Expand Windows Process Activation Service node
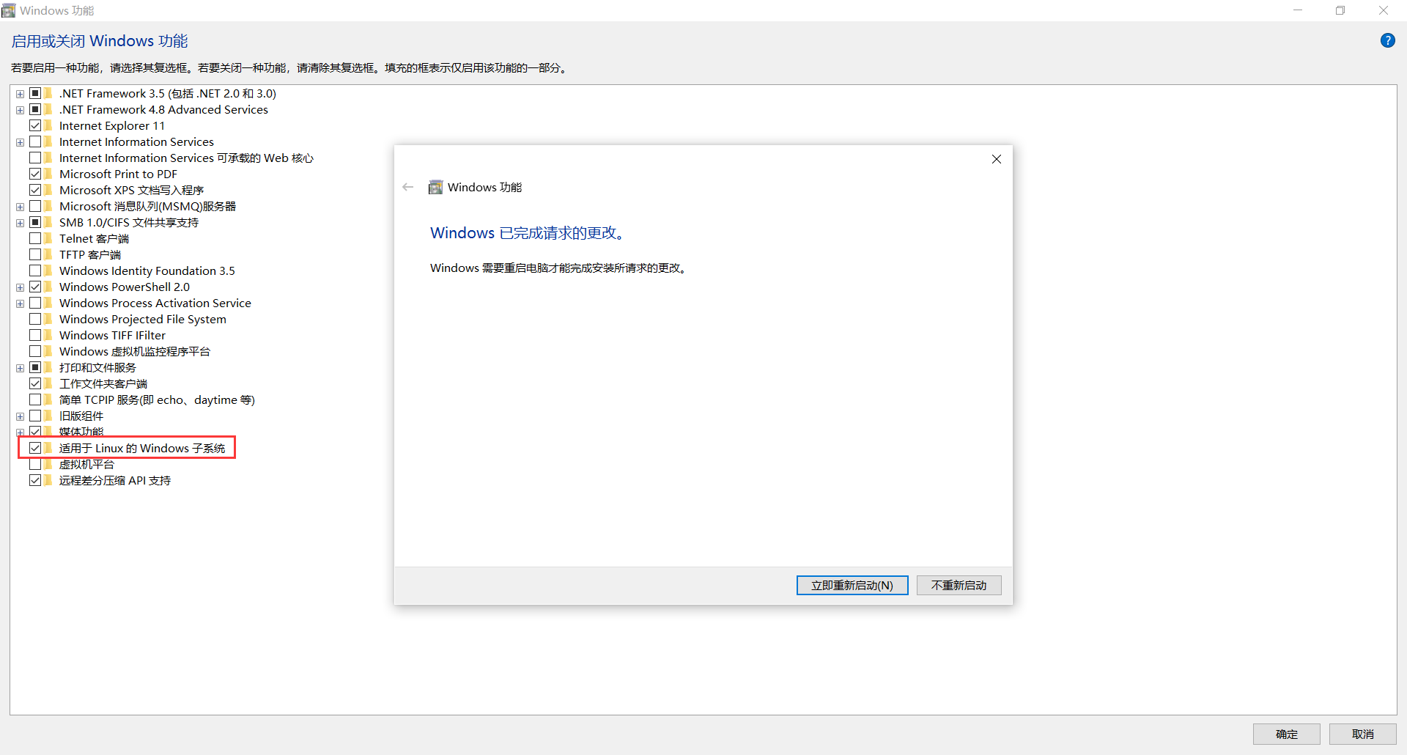 click(x=21, y=303)
